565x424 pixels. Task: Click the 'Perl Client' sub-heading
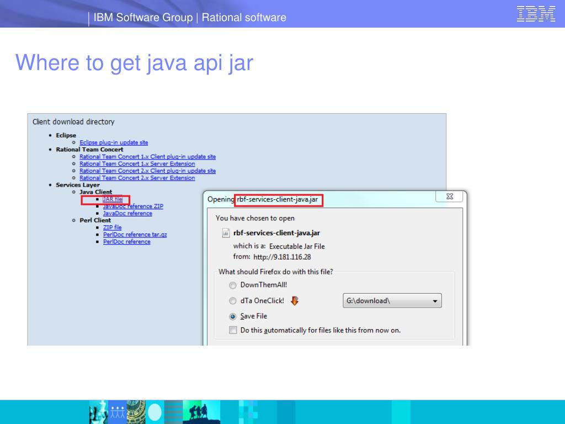click(95, 220)
